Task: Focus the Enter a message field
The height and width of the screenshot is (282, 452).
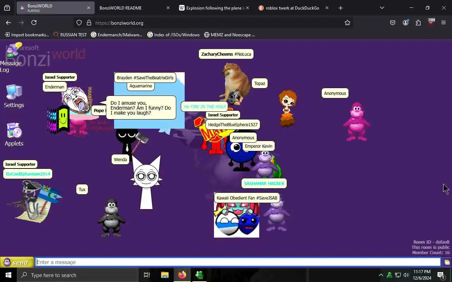Action: tap(238, 262)
